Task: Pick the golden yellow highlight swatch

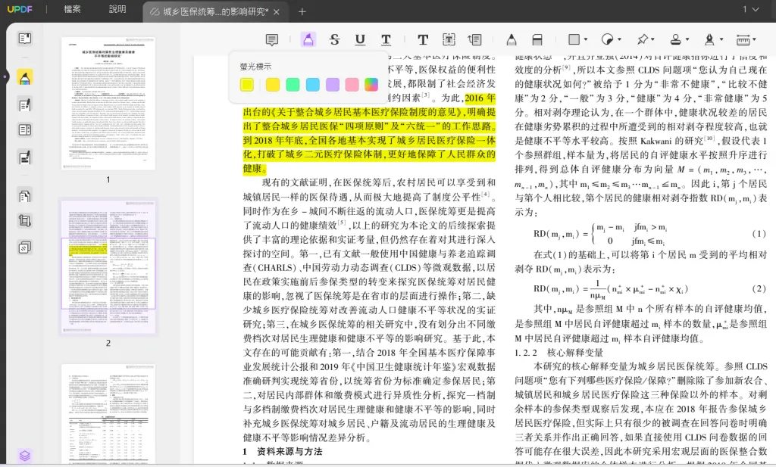Action: (273, 85)
